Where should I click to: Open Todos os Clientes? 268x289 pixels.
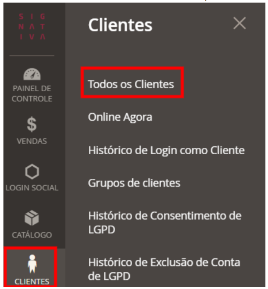click(131, 84)
